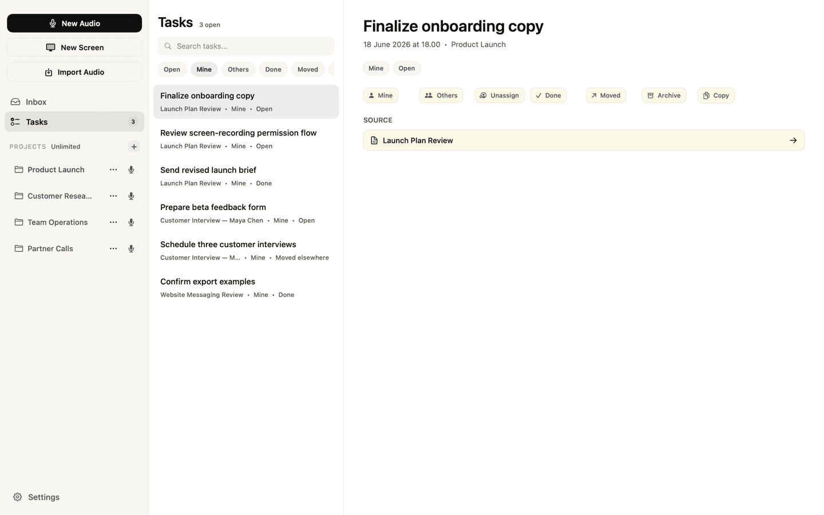
Task: Click the Tasks count badge showing 3
Action: pos(133,122)
